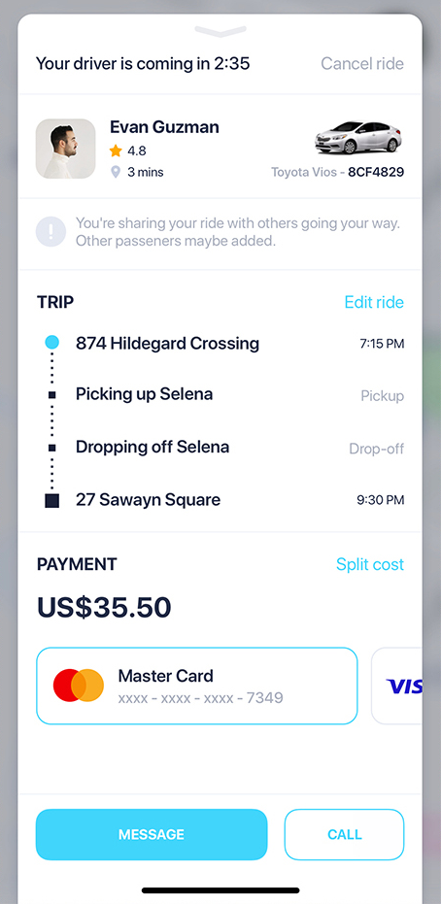Tap the orange star rating icon

(116, 151)
